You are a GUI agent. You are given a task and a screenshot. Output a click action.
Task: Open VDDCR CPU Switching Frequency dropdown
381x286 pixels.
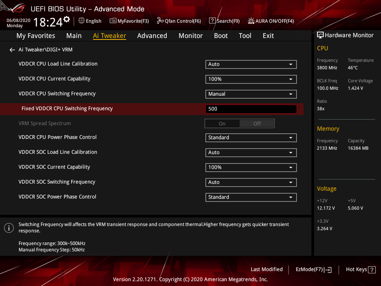click(251, 94)
